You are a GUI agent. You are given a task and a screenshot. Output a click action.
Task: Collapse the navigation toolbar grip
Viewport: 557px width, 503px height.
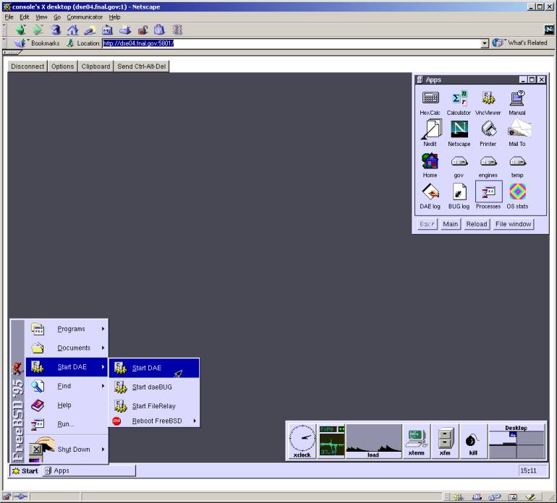pyautogui.click(x=4, y=30)
